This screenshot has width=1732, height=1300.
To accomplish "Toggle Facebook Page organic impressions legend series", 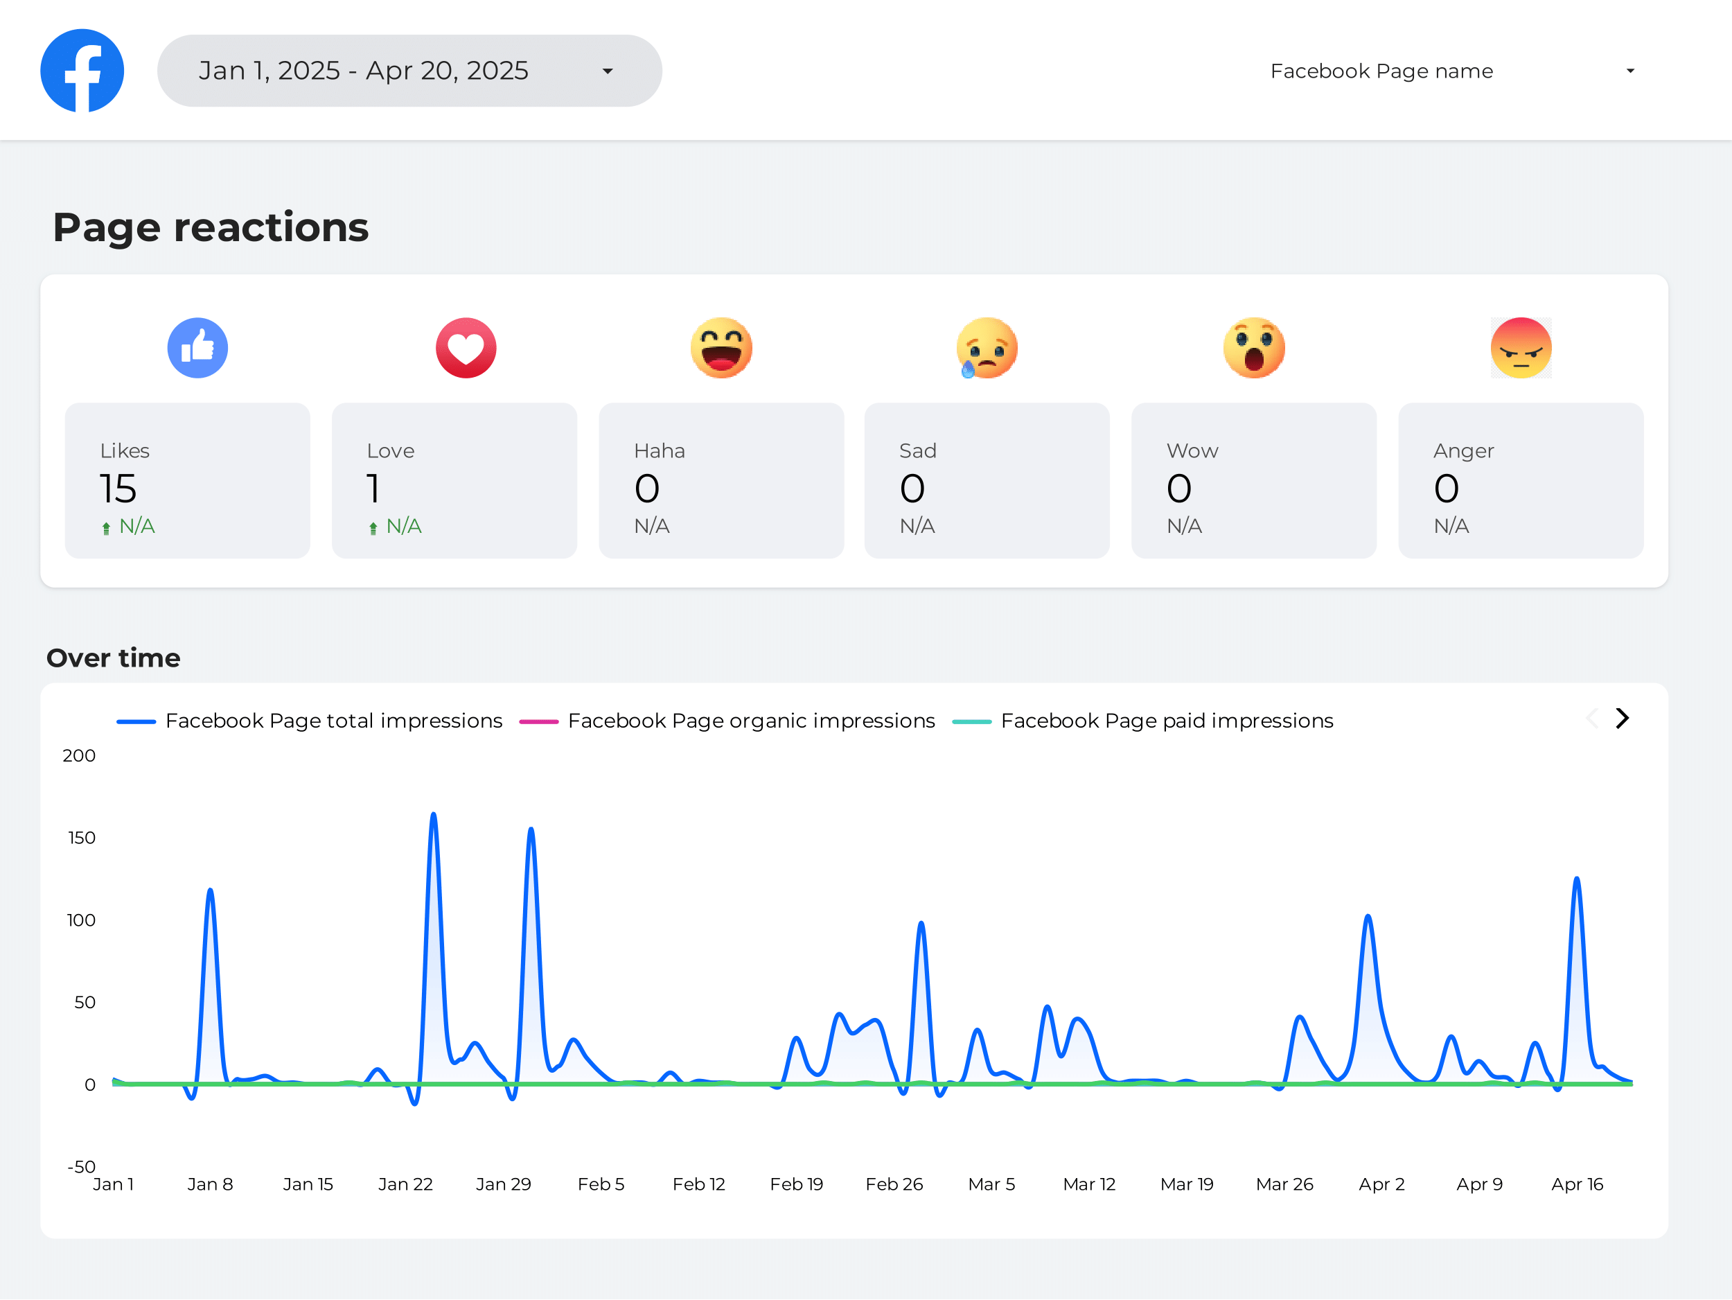I will pos(727,721).
